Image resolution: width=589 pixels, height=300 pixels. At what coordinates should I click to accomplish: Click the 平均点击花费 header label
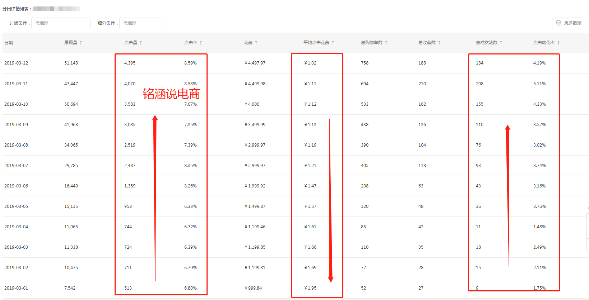tap(316, 43)
